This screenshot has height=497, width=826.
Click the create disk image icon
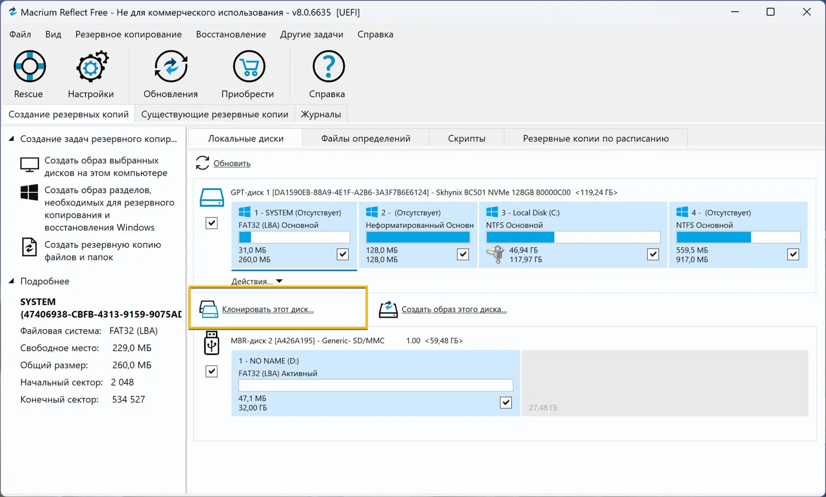point(388,309)
